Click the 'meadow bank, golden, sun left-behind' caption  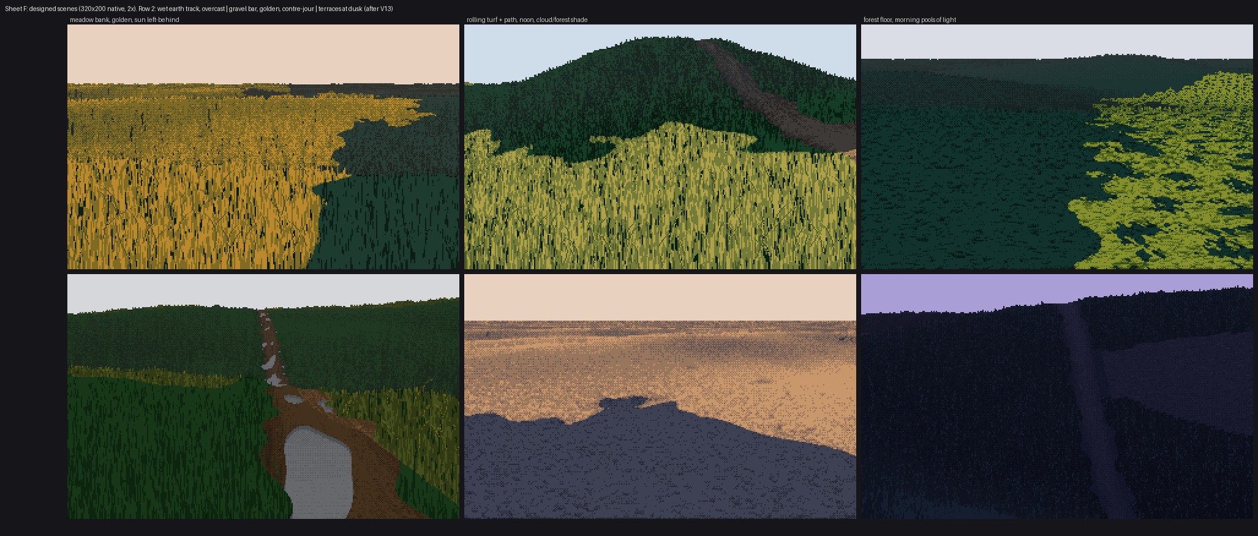pyautogui.click(x=125, y=20)
